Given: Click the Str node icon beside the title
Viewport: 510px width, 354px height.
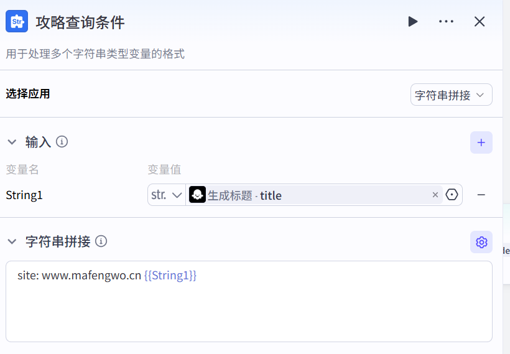Looking at the screenshot, I should tap(17, 22).
